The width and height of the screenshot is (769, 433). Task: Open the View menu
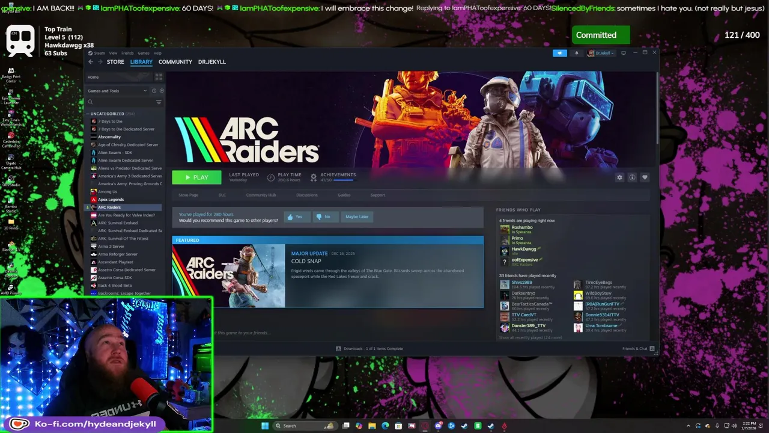113,53
